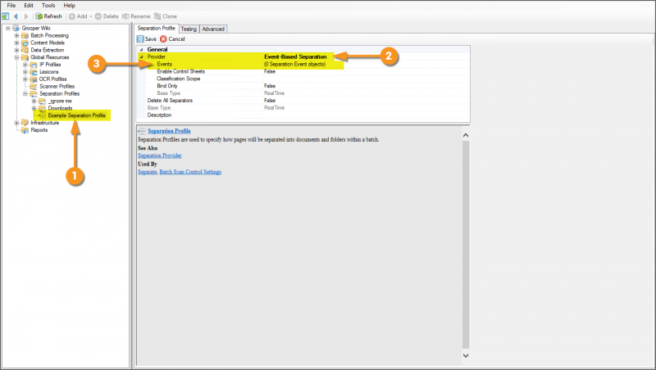Collapse the General property category
Screen dimensions: 656x370
(141, 49)
